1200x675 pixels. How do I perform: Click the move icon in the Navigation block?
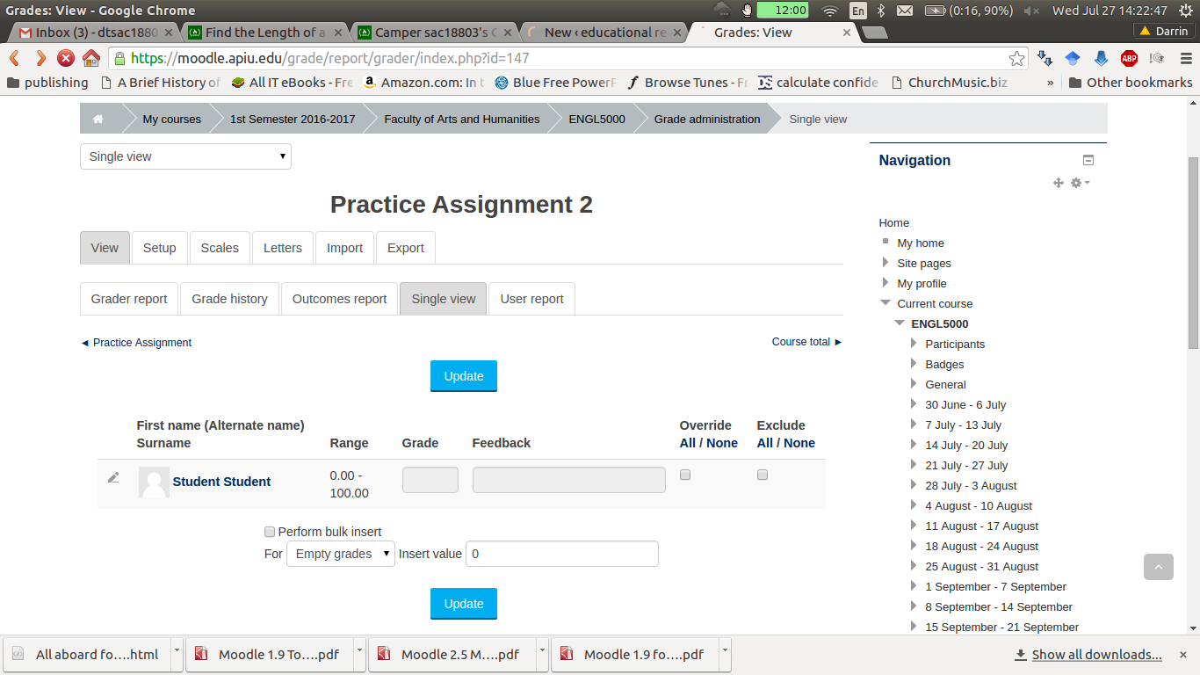pos(1059,183)
